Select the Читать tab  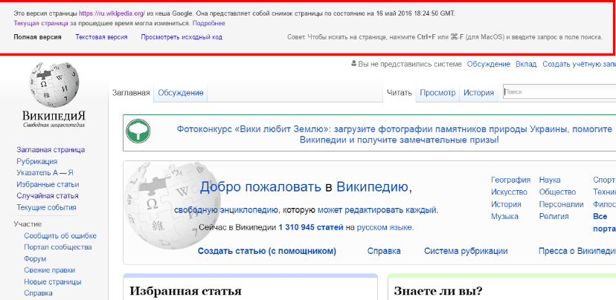[x=400, y=93]
